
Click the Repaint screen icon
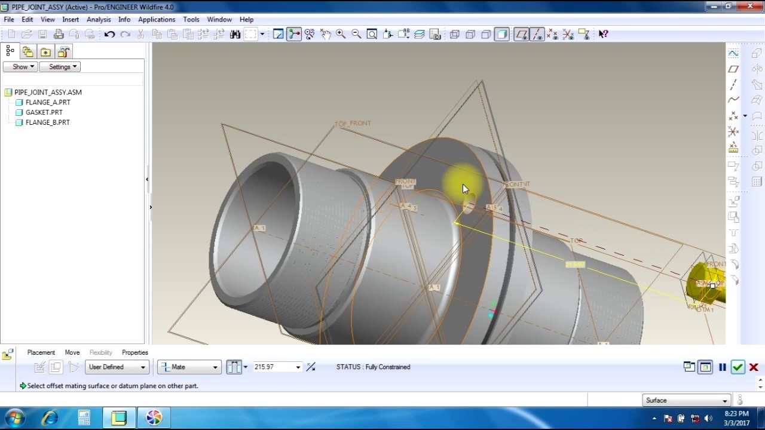coord(279,34)
